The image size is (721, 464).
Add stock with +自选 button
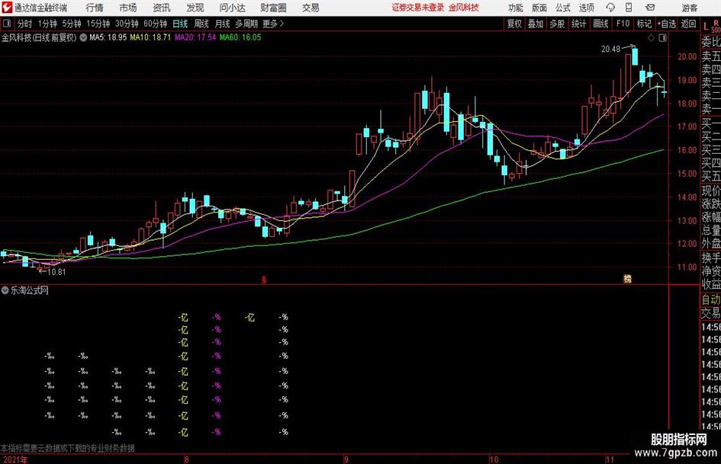click(x=666, y=24)
